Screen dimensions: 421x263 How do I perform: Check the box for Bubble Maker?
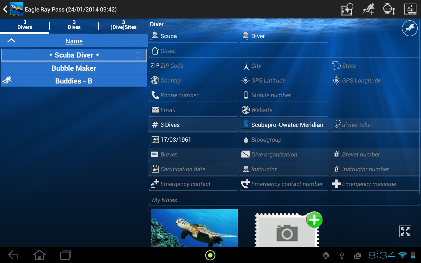pos(138,68)
